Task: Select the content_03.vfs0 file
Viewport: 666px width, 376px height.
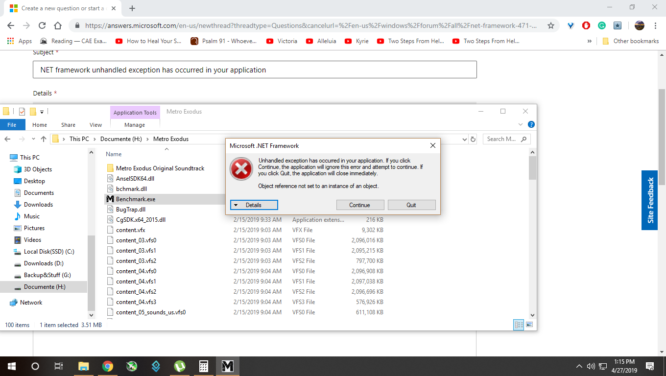Action: point(136,240)
